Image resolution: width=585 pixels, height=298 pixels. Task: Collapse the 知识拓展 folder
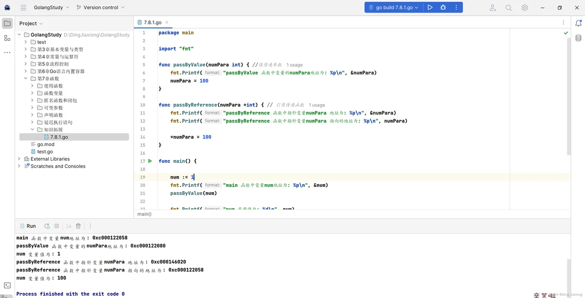click(x=33, y=130)
